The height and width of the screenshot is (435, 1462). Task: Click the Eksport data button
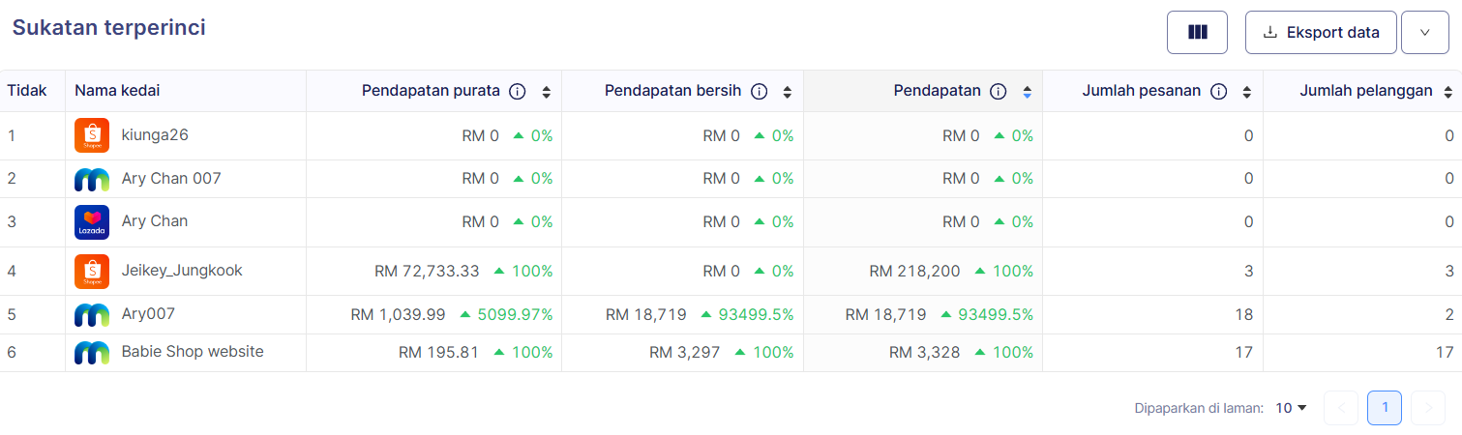(1321, 32)
